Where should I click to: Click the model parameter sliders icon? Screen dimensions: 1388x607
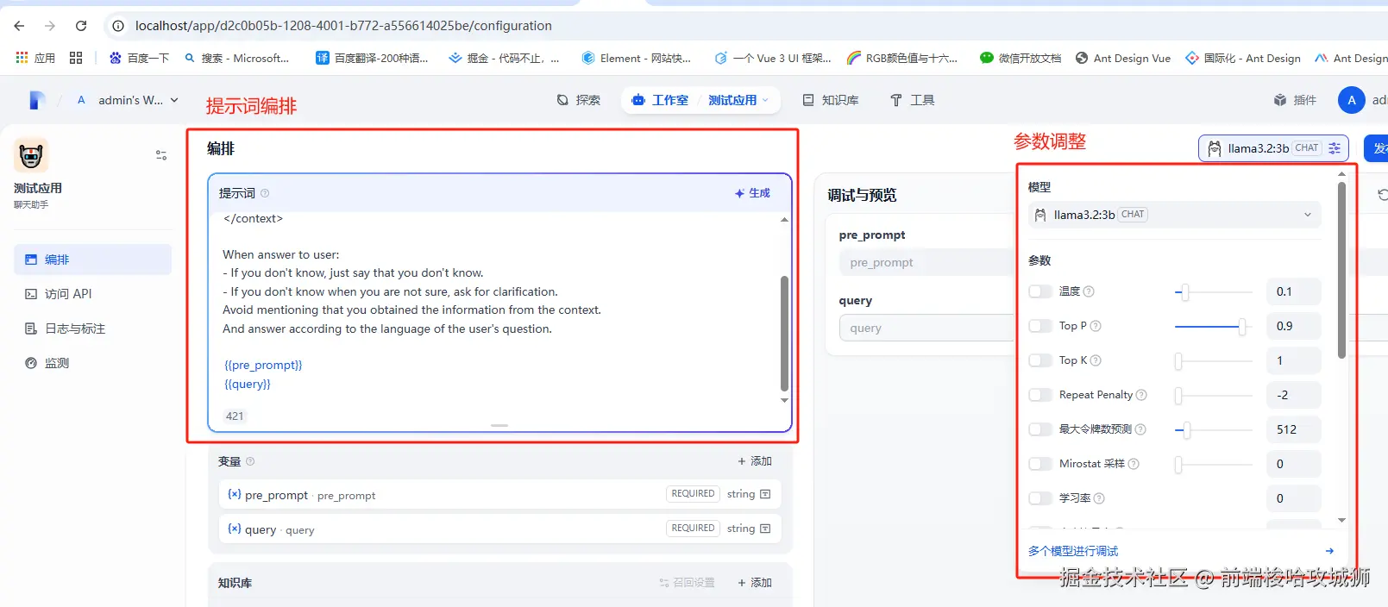1335,148
